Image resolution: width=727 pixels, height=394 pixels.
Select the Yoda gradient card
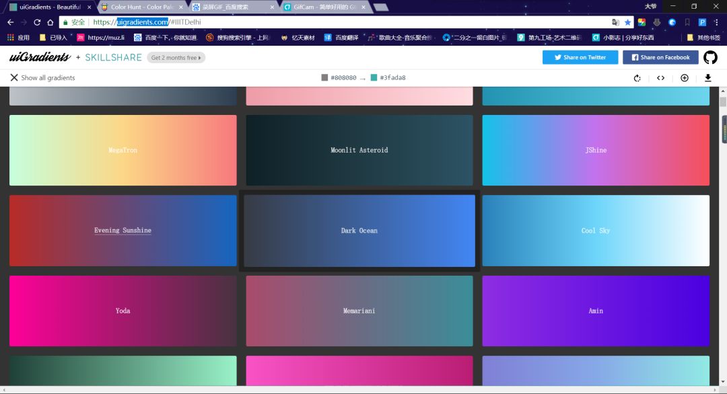123,311
